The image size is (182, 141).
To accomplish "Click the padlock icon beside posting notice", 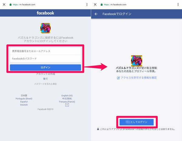I will 98,129.
